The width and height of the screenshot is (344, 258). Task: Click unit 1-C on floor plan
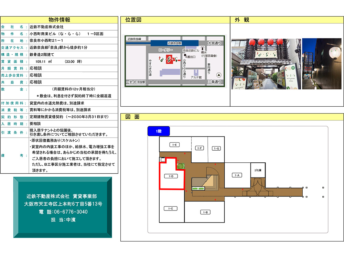[171, 209]
